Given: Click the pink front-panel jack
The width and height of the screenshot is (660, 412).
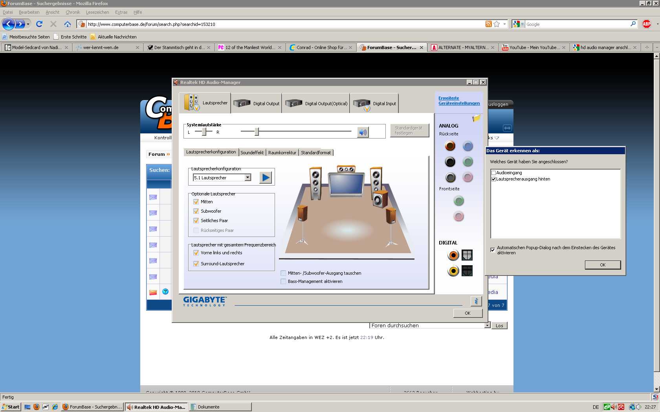Looking at the screenshot, I should click(x=458, y=216).
